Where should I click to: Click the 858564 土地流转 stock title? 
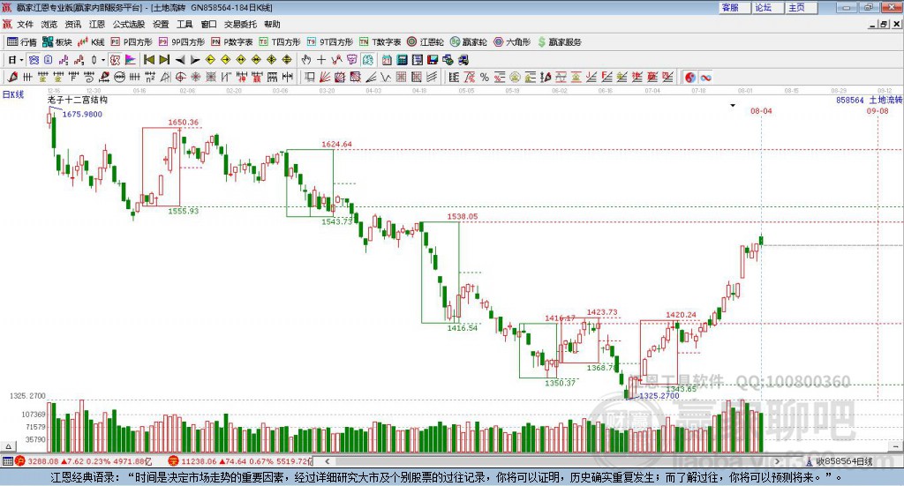(x=869, y=101)
